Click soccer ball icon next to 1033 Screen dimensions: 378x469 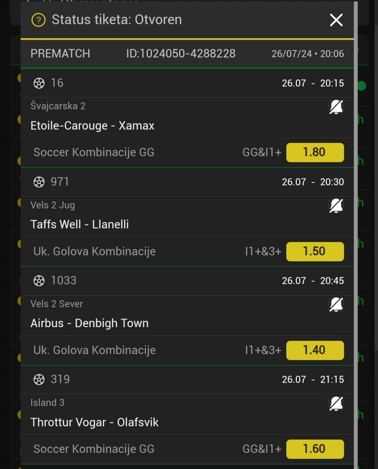(39, 281)
